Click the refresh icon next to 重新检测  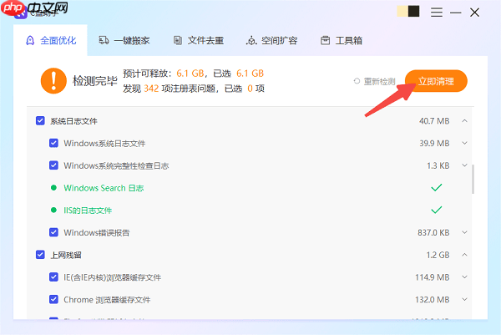tap(357, 81)
